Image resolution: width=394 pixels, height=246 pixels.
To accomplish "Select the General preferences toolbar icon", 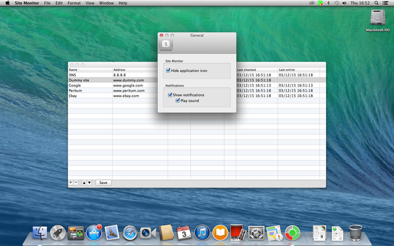I will 165,45.
